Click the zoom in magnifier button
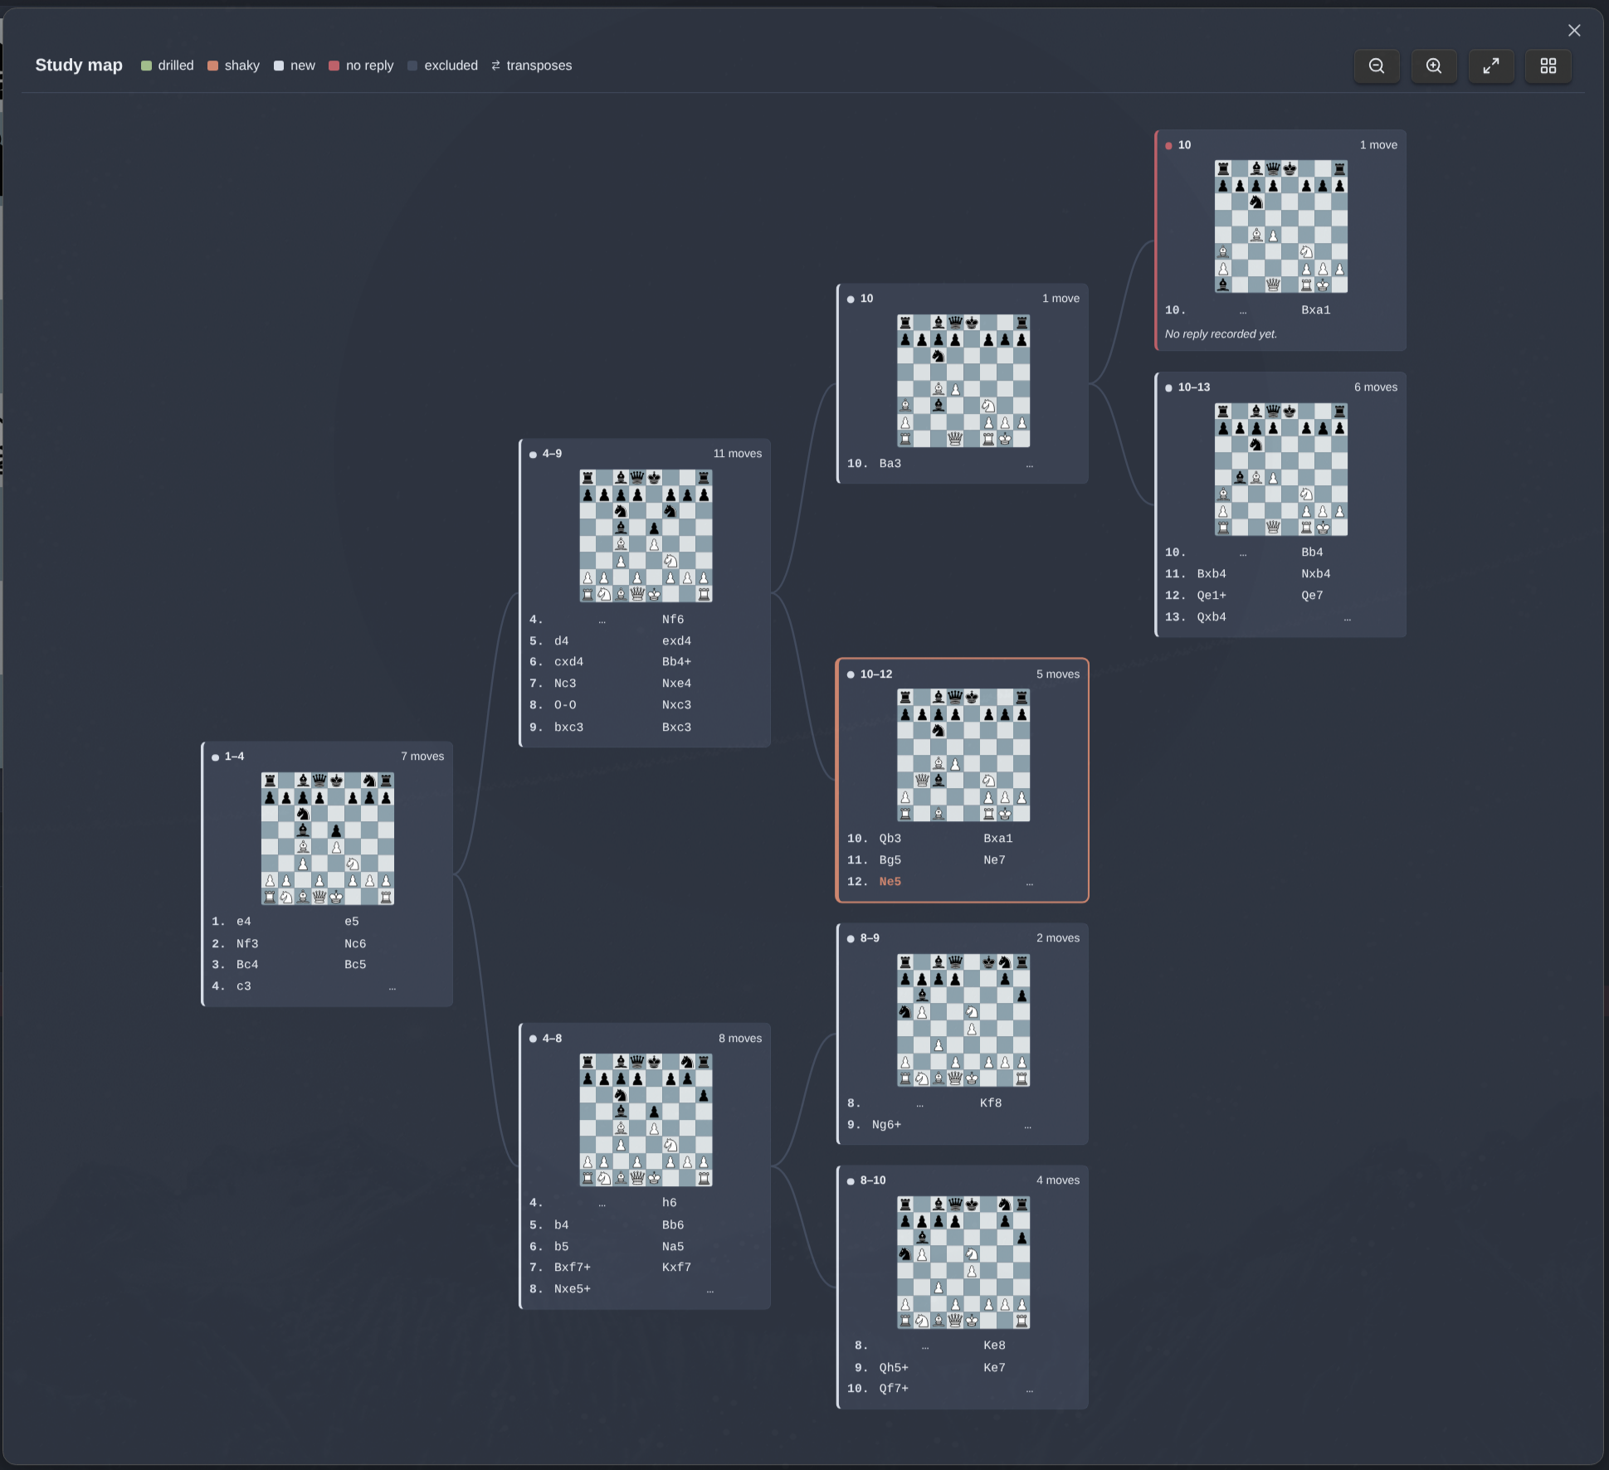The image size is (1609, 1470). [1434, 66]
